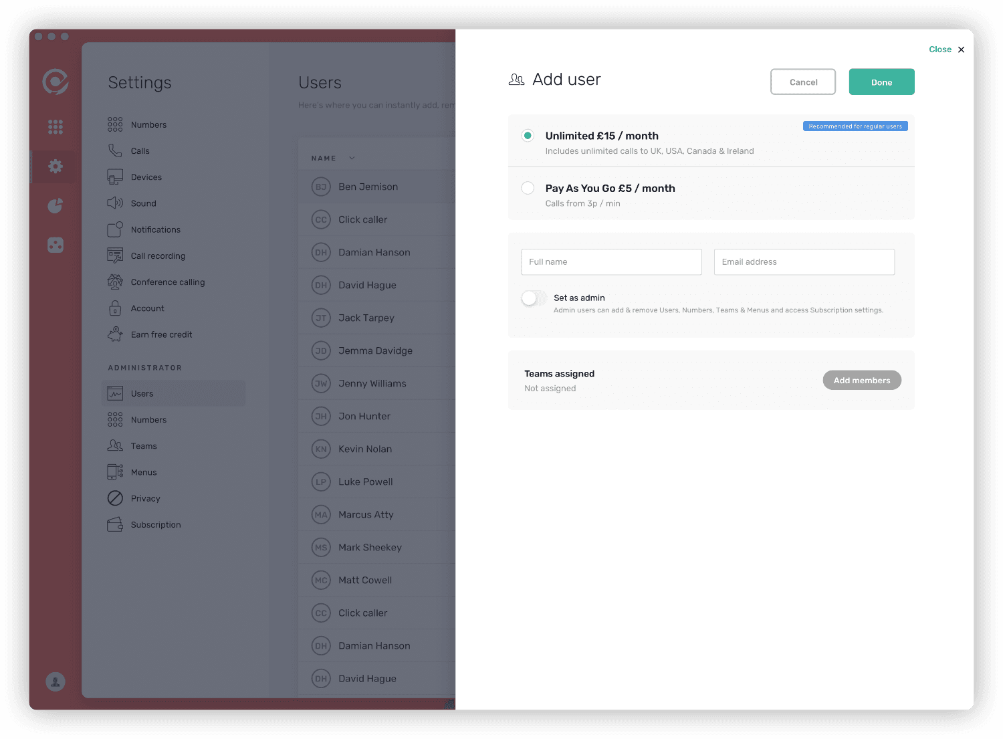Screen dimensions: 1003x739
Task: Select Kevin Nolan in the users list
Action: click(x=377, y=449)
